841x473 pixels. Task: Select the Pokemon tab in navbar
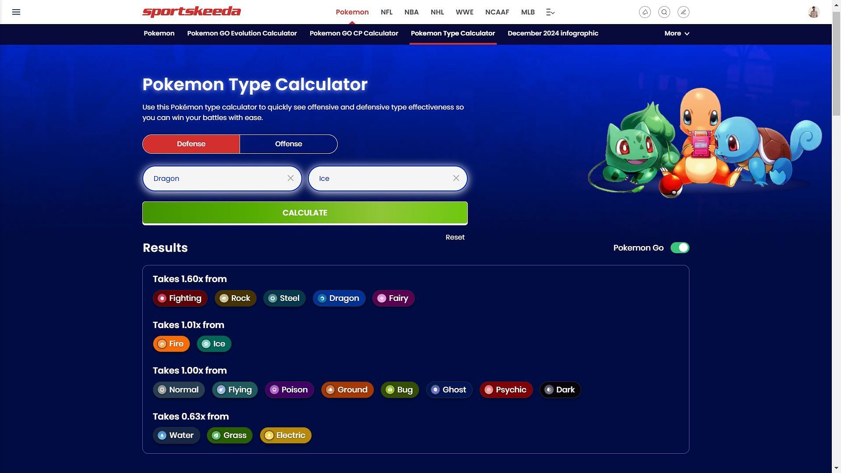click(352, 12)
